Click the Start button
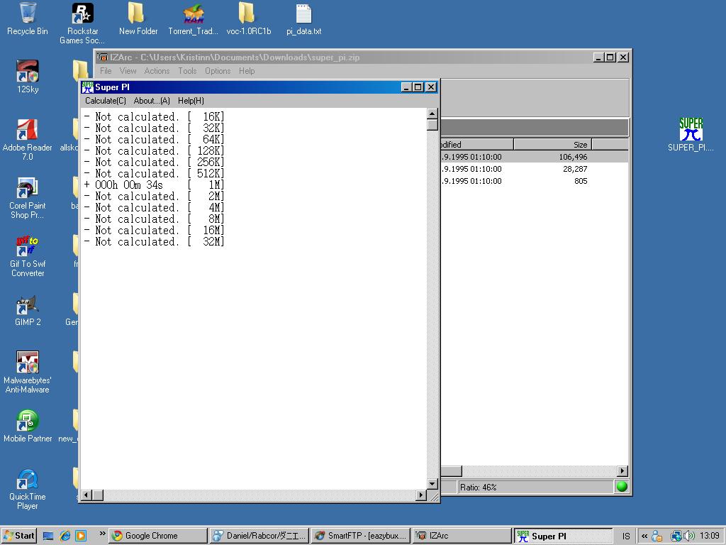726x545 pixels. 19,536
